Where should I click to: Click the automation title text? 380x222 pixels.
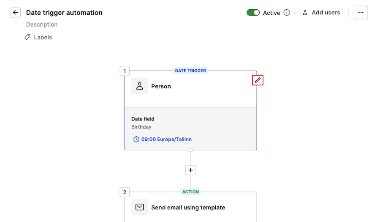click(64, 13)
